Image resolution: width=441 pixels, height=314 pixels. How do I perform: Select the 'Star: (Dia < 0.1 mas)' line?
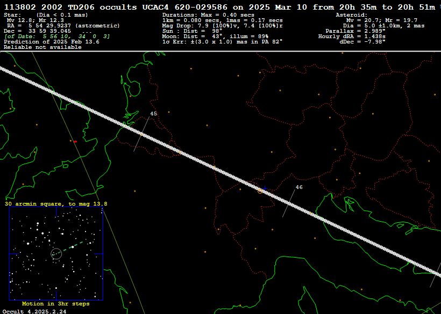pyautogui.click(x=46, y=15)
